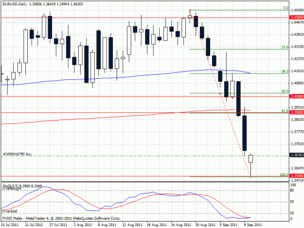Click the 1.37010 price scale value

click(x=297, y=144)
